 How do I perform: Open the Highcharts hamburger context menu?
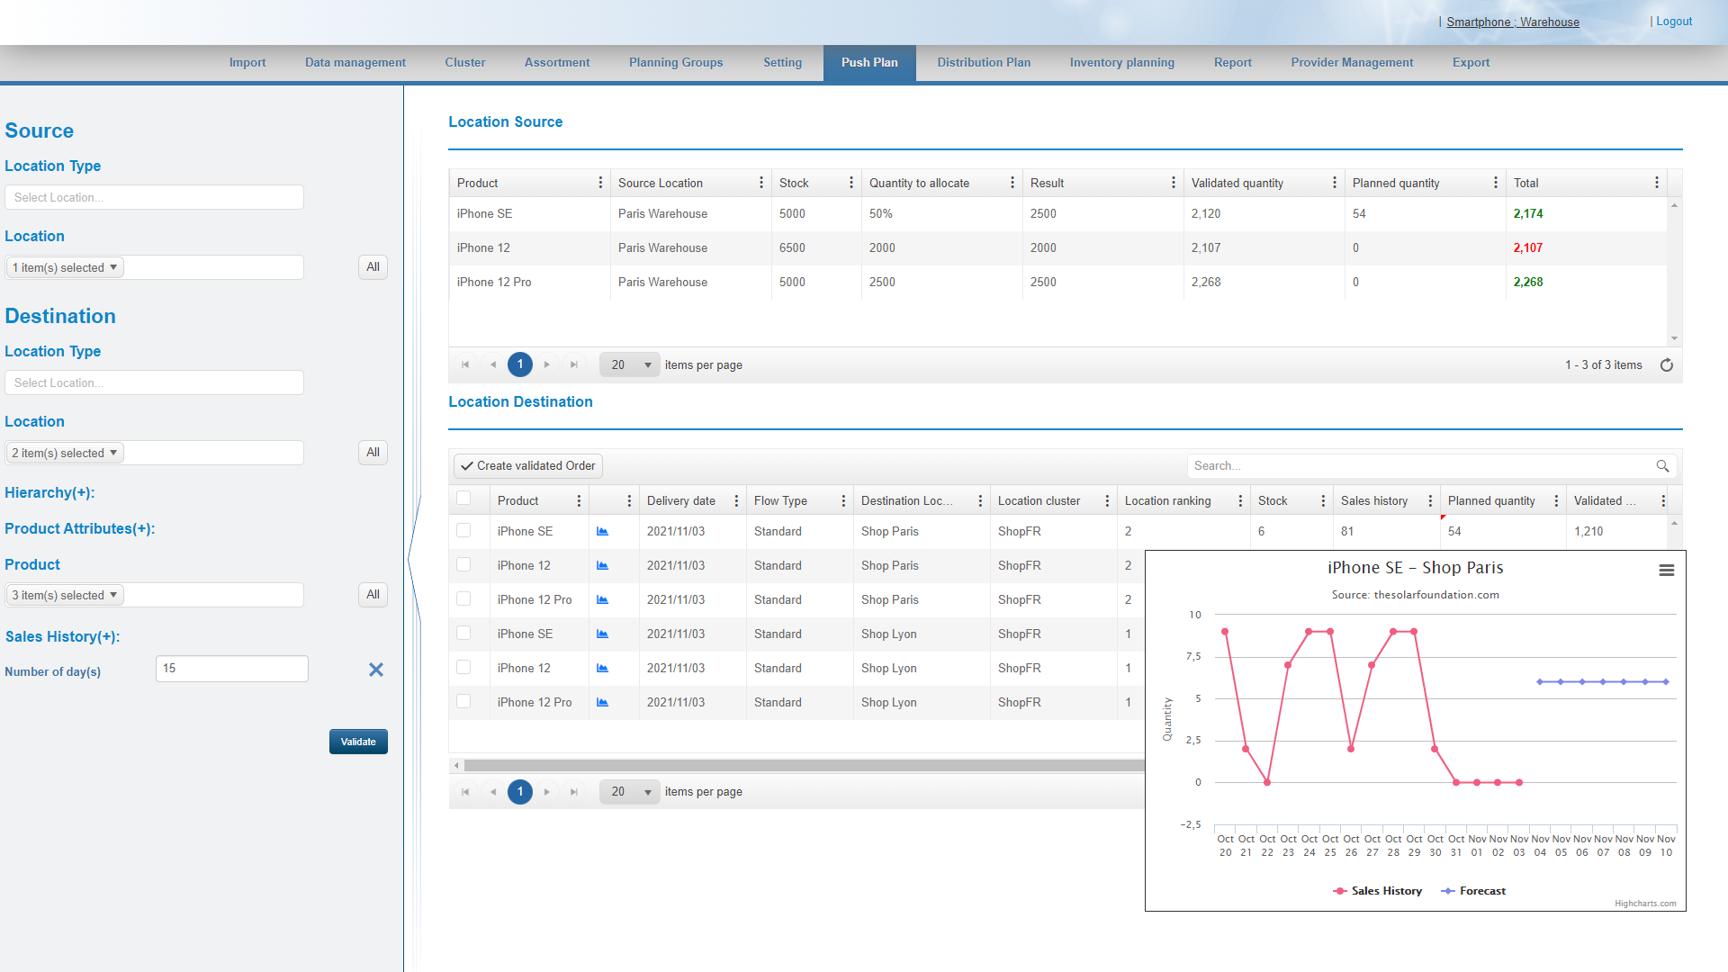point(1666,570)
